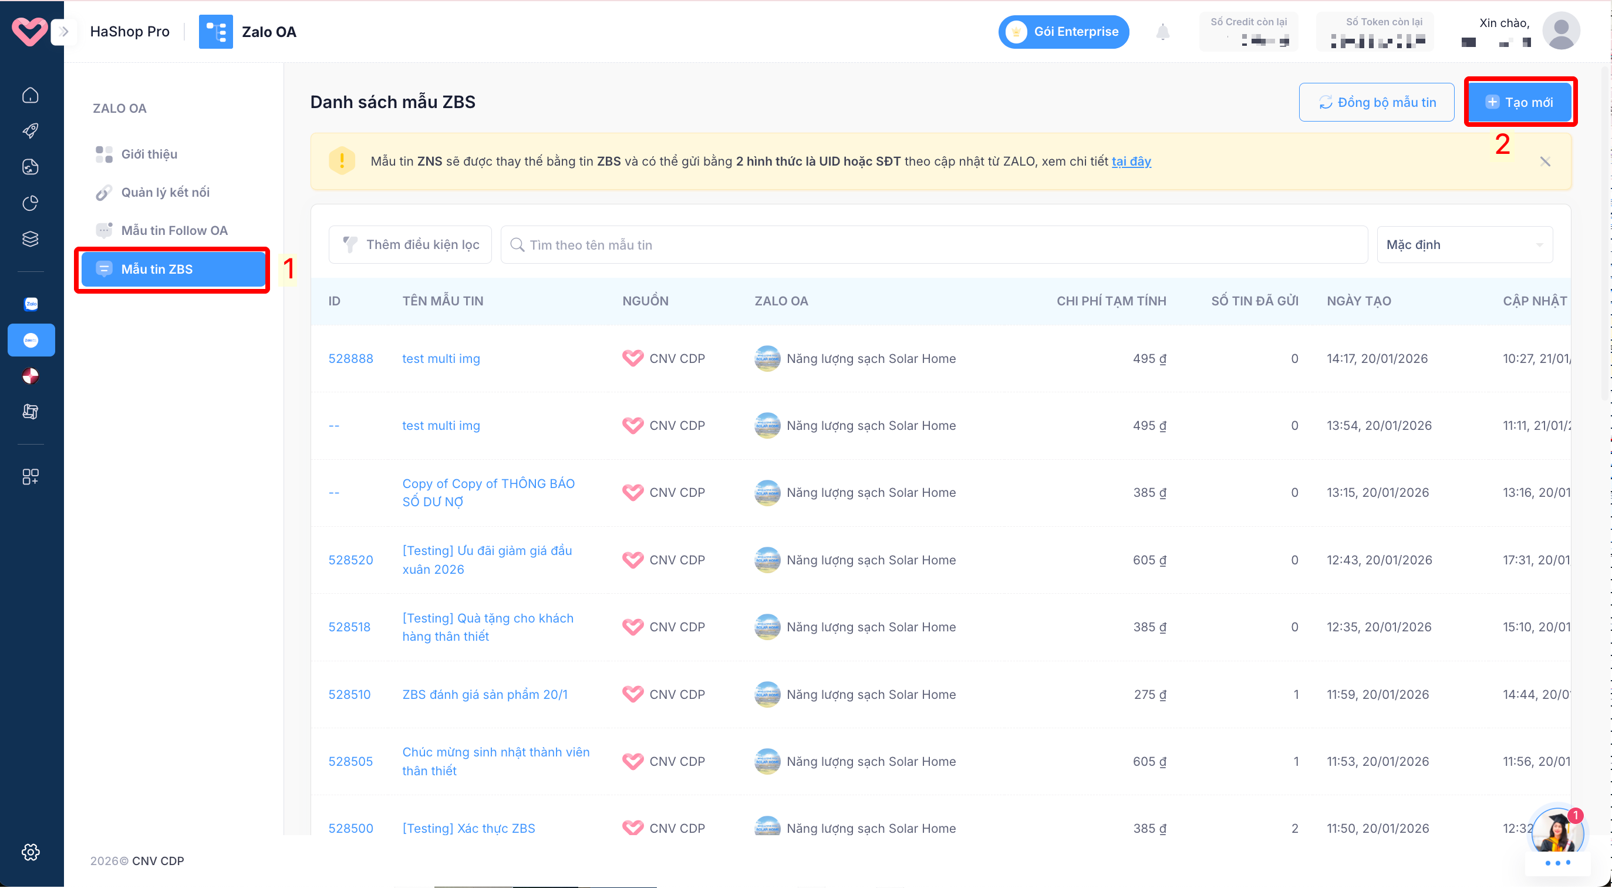Open the tại đây link in notice

tap(1131, 161)
